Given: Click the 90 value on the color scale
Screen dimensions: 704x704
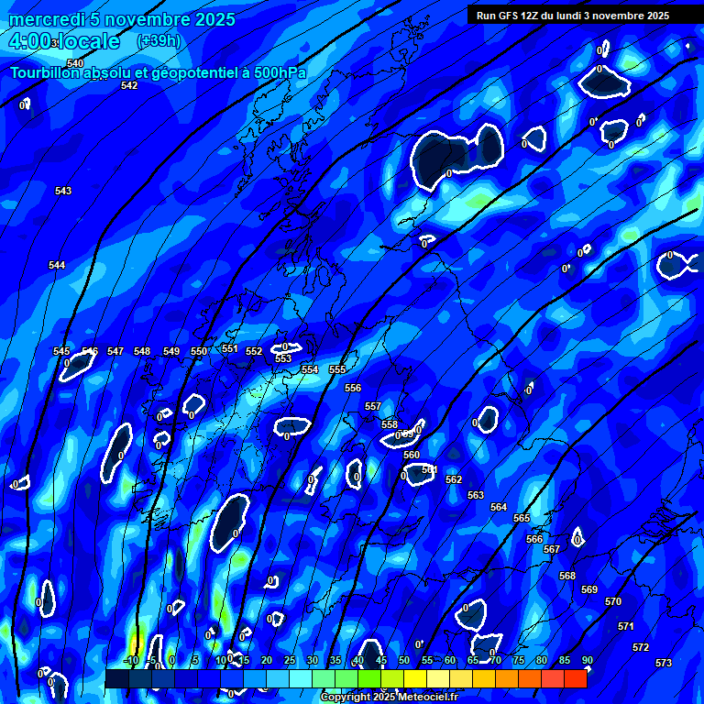Looking at the screenshot, I should point(587,660).
